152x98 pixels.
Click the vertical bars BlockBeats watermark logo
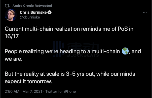click(59, 49)
